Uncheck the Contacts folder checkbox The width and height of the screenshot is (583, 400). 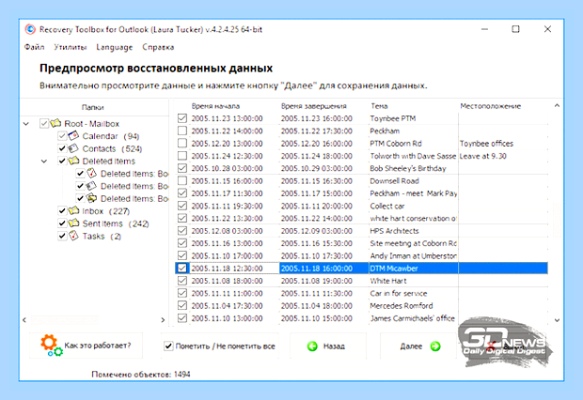(x=62, y=148)
